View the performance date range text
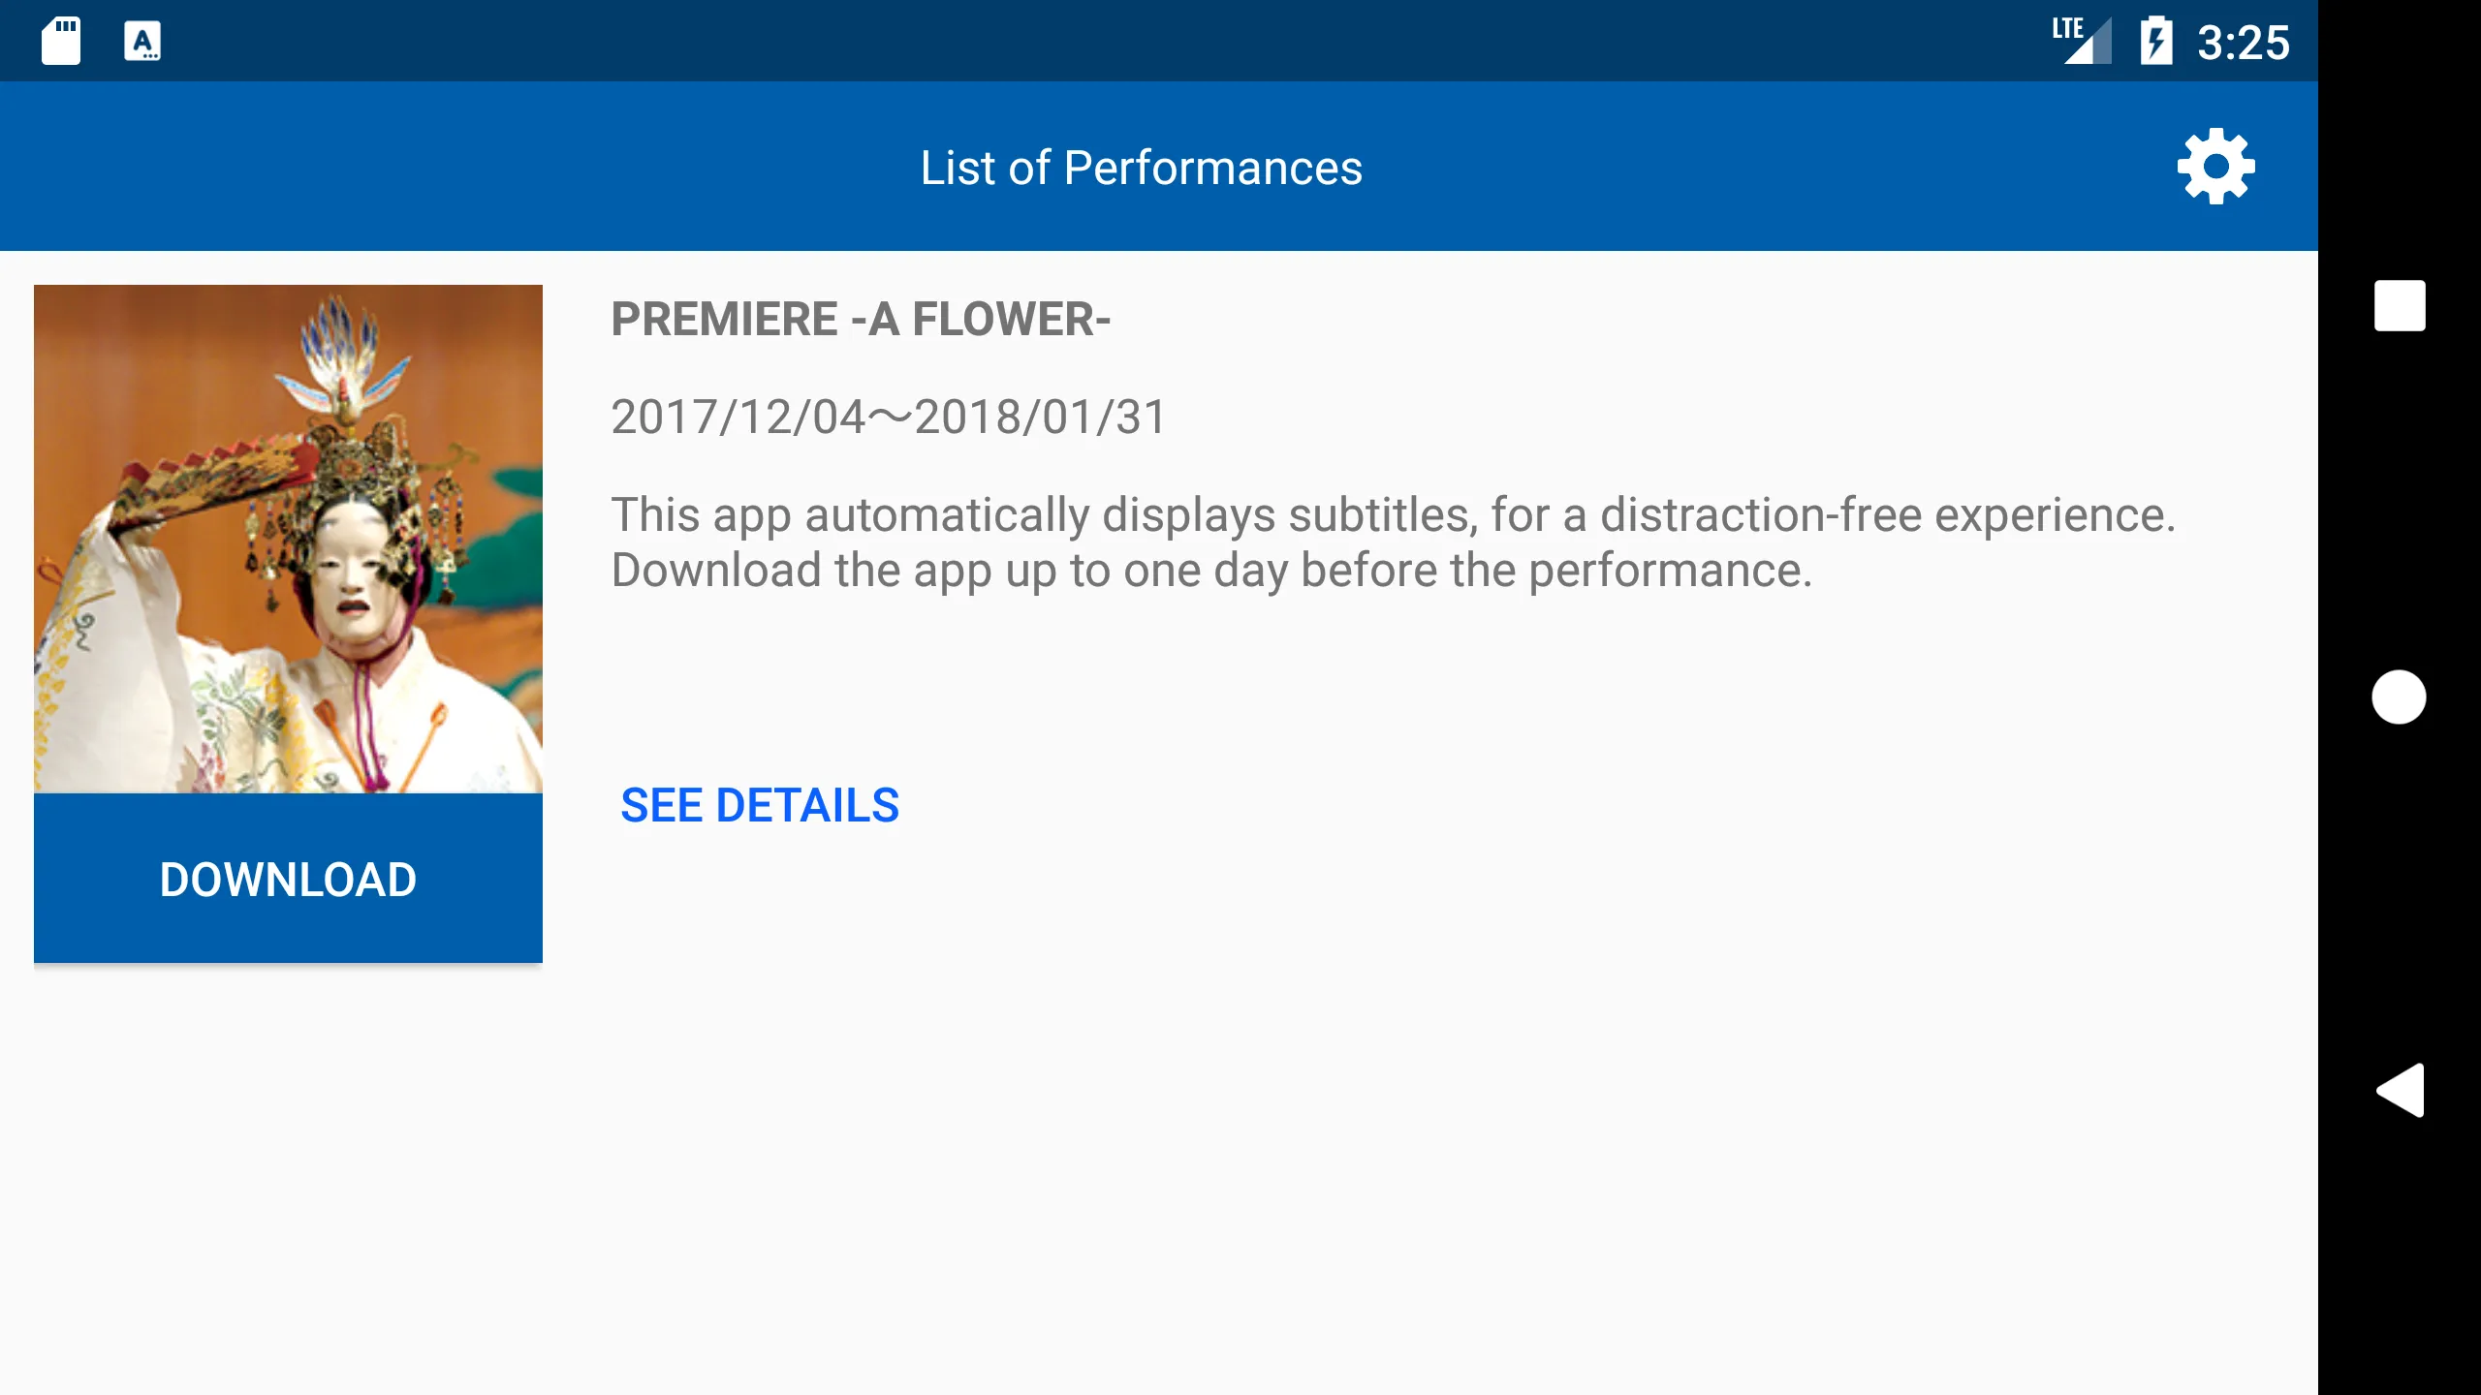Viewport: 2481px width, 1395px height. 888,416
